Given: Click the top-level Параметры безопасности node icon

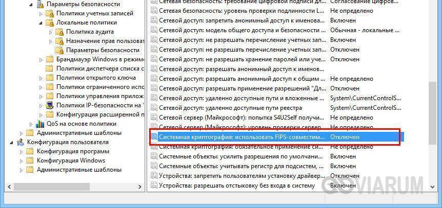Looking at the screenshot, I should tap(41, 4).
